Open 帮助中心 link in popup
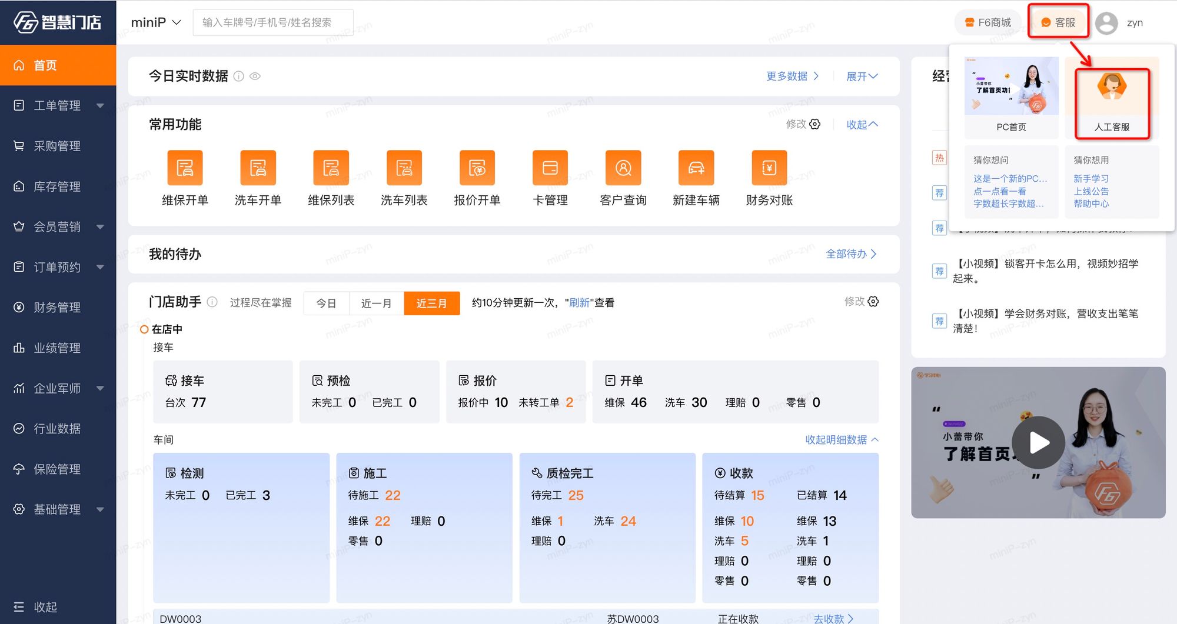Image resolution: width=1177 pixels, height=624 pixels. tap(1091, 203)
